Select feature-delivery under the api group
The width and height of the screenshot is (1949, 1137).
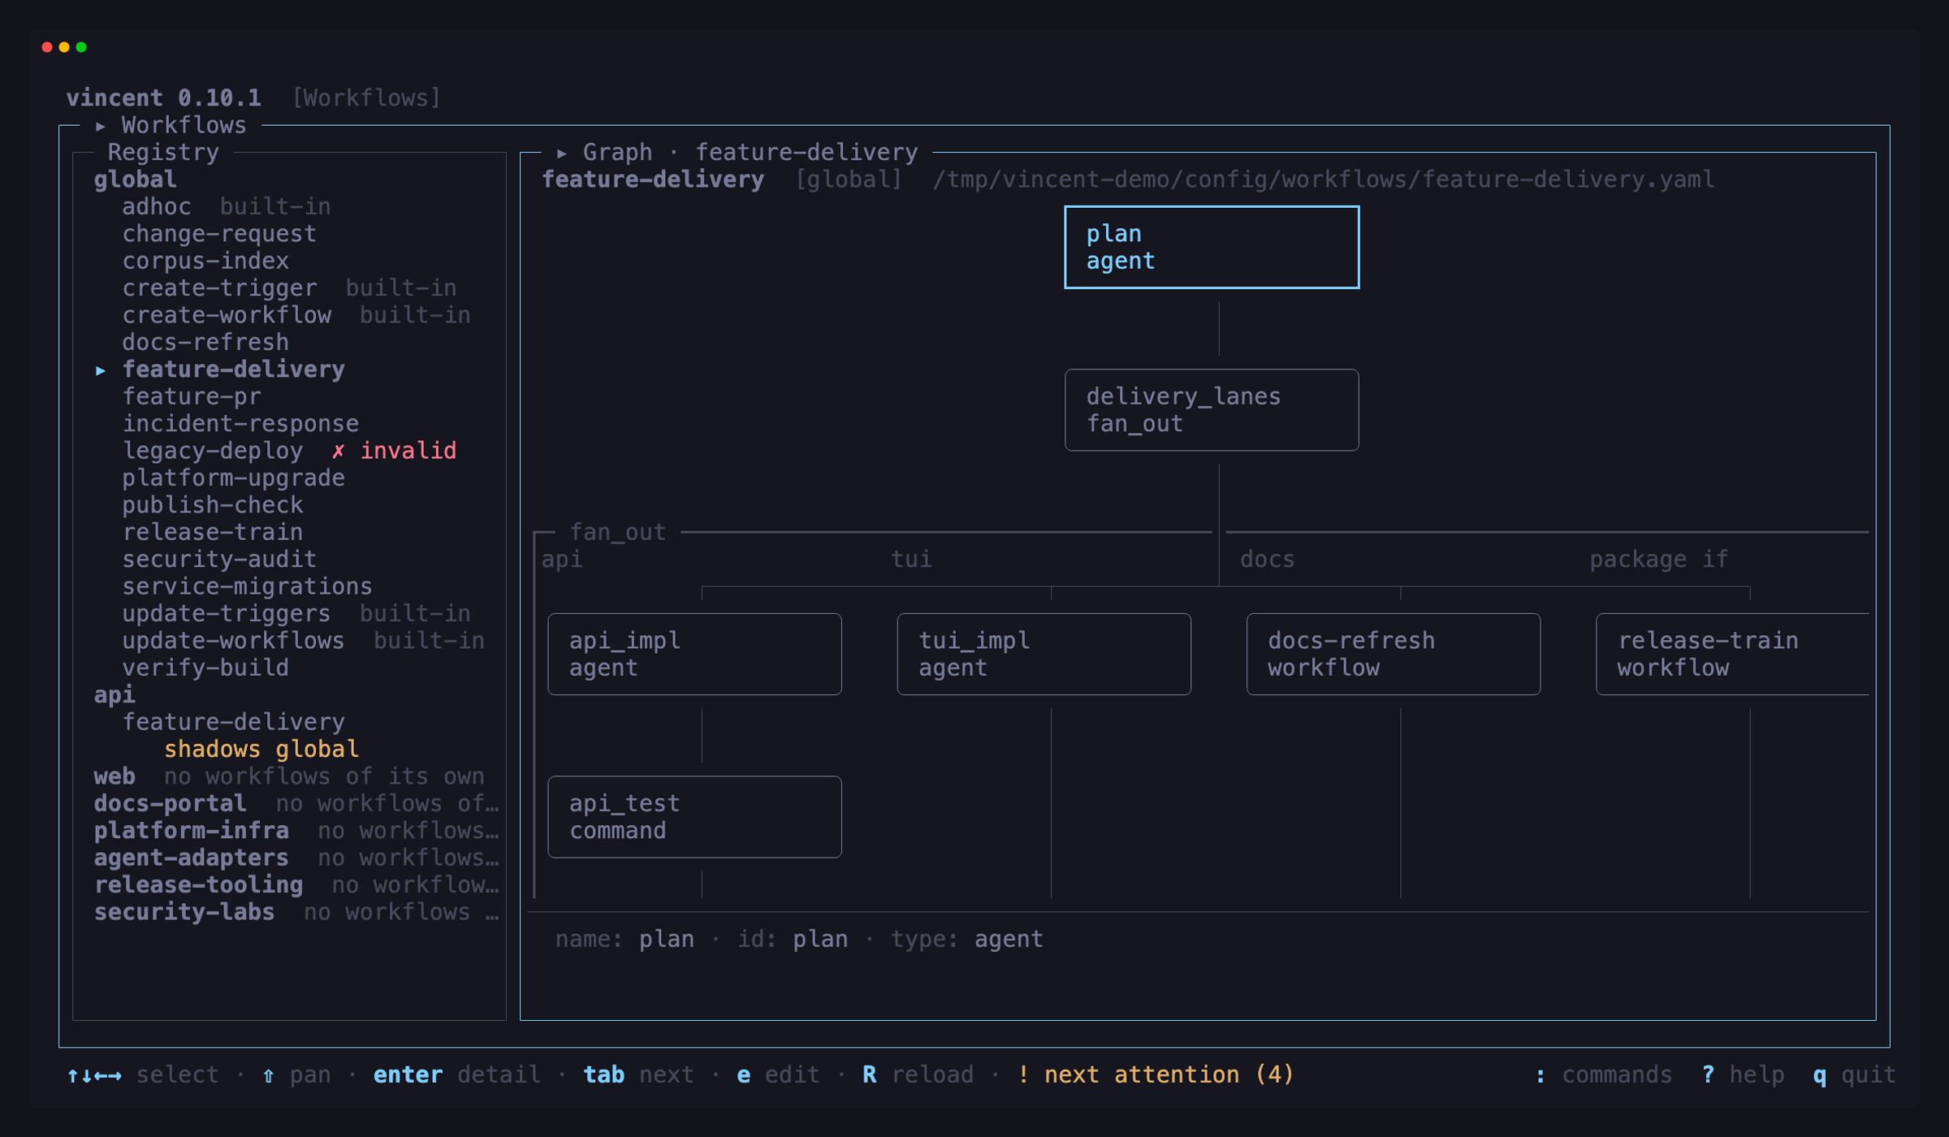pos(233,722)
